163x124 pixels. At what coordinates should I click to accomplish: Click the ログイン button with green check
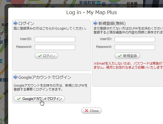pyautogui.click(x=46, y=56)
